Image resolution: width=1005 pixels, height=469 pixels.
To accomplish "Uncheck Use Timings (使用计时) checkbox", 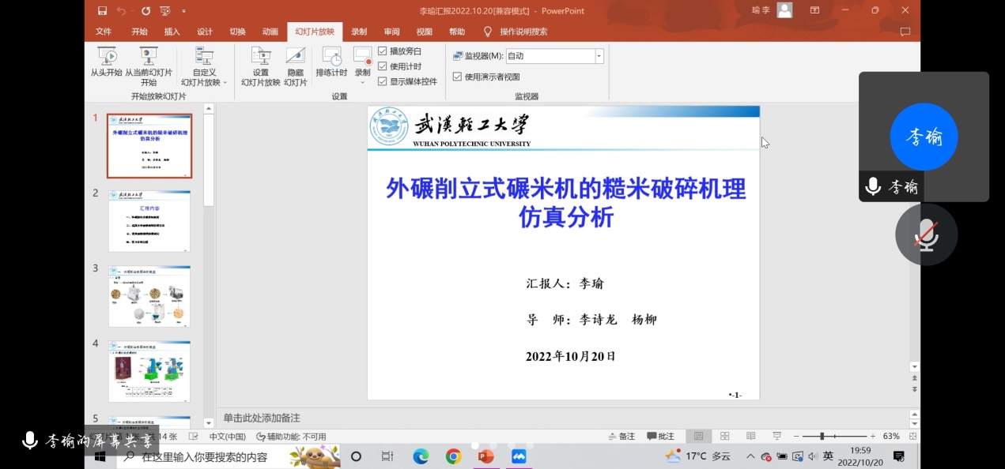I will click(x=383, y=66).
